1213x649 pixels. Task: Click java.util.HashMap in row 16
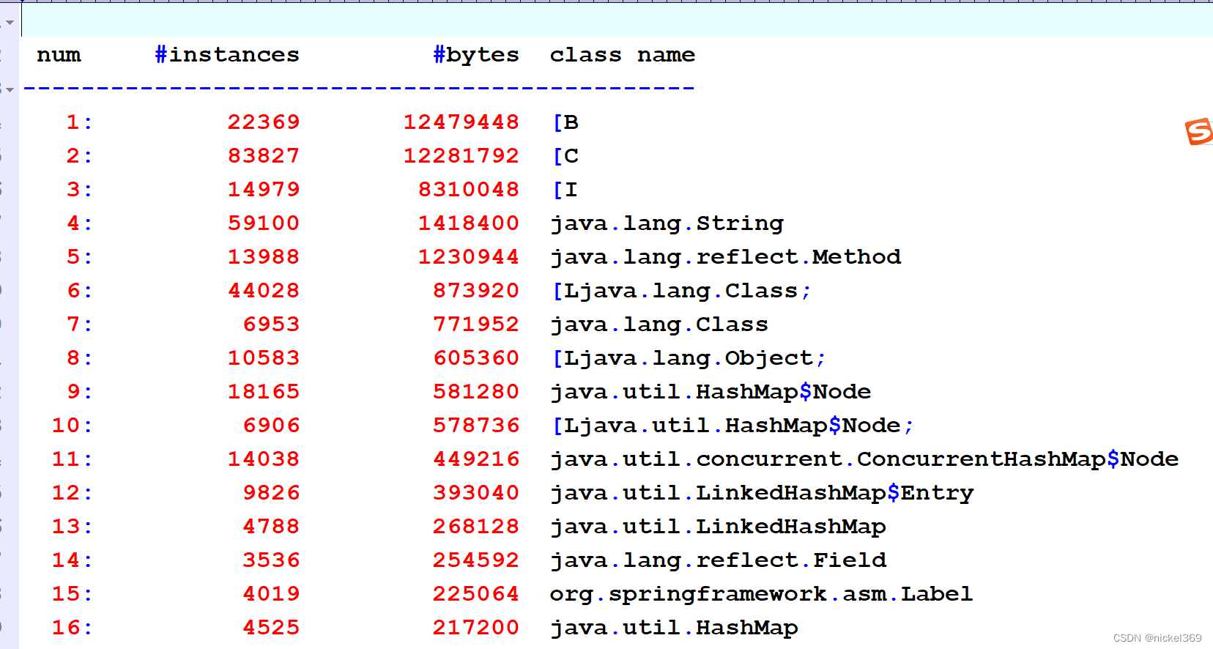coord(674,628)
